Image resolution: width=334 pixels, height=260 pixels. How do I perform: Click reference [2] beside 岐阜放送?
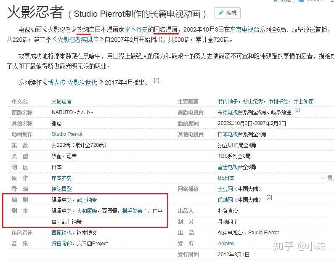coord(297,110)
